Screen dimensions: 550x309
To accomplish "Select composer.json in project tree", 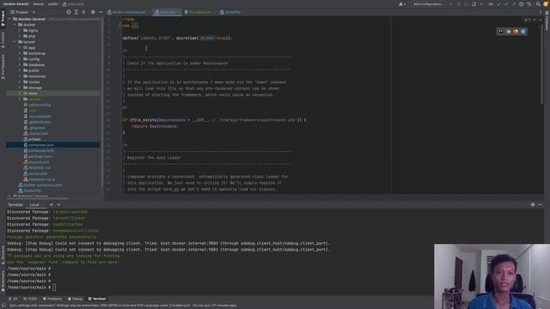I will [53, 145].
